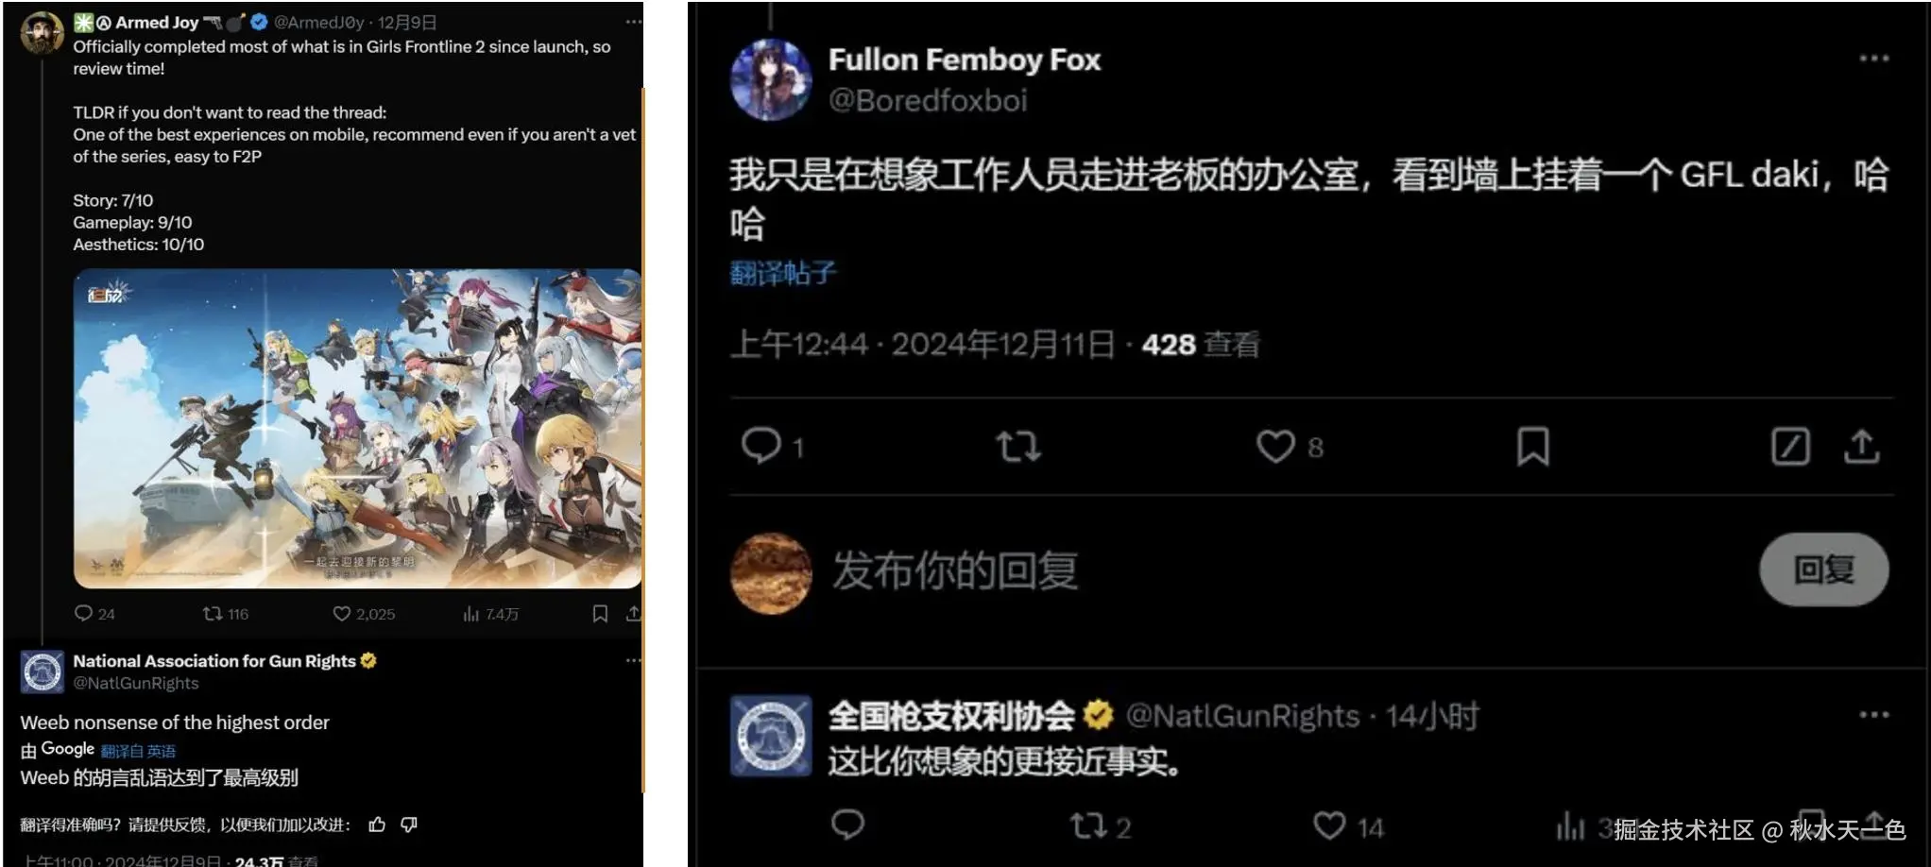The image size is (1931, 867).
Task: Bookmark the Fullon Femboy Fox post
Action: coord(1532,446)
